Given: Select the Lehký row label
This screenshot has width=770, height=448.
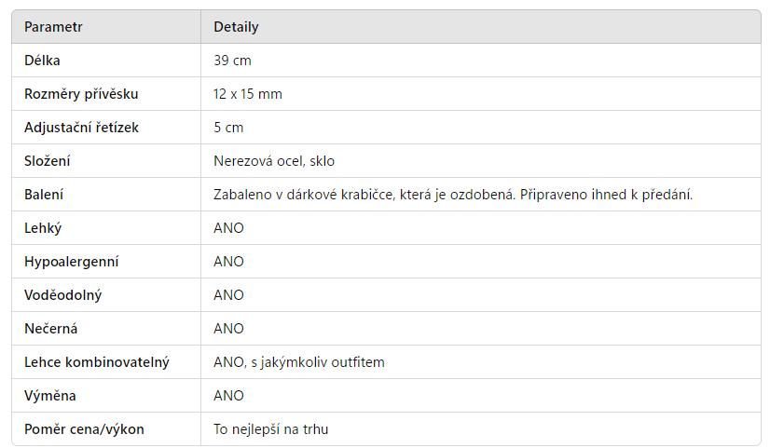Looking at the screenshot, I should tap(43, 228).
